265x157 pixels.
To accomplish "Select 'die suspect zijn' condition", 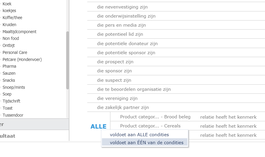I will pos(114,80).
